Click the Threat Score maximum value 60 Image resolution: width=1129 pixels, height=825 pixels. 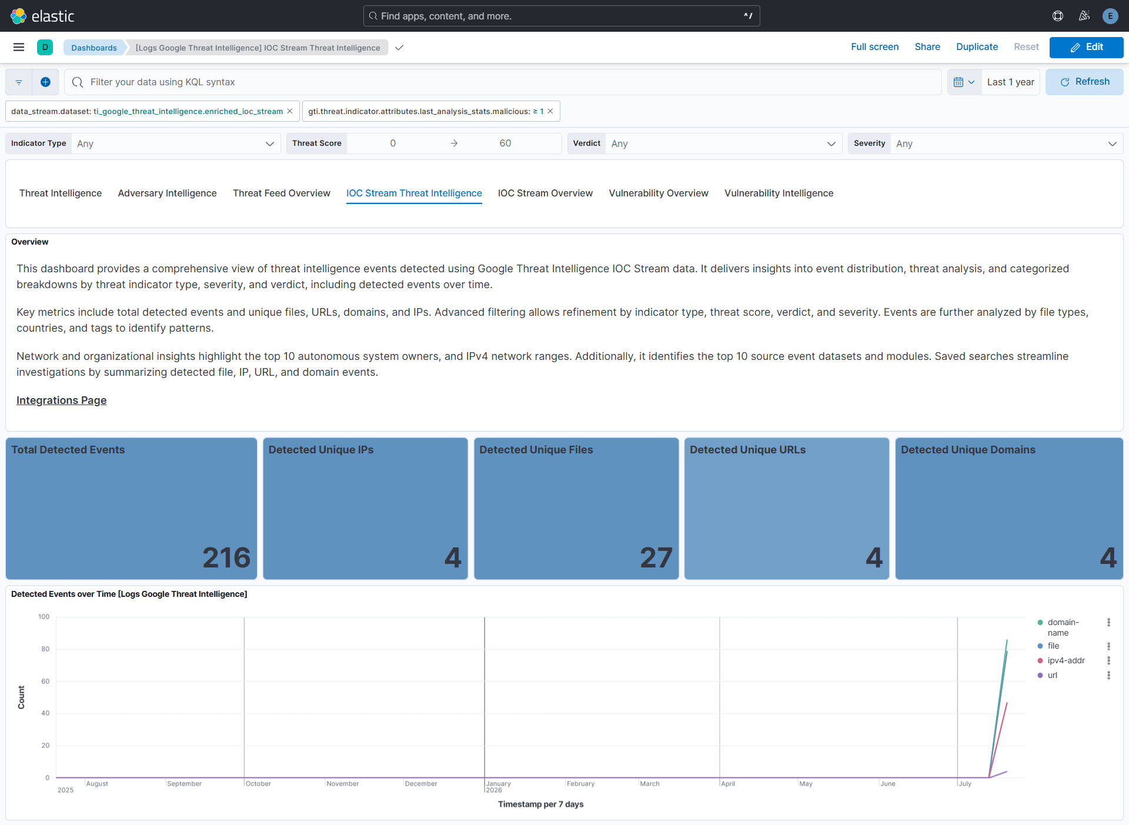pyautogui.click(x=505, y=143)
